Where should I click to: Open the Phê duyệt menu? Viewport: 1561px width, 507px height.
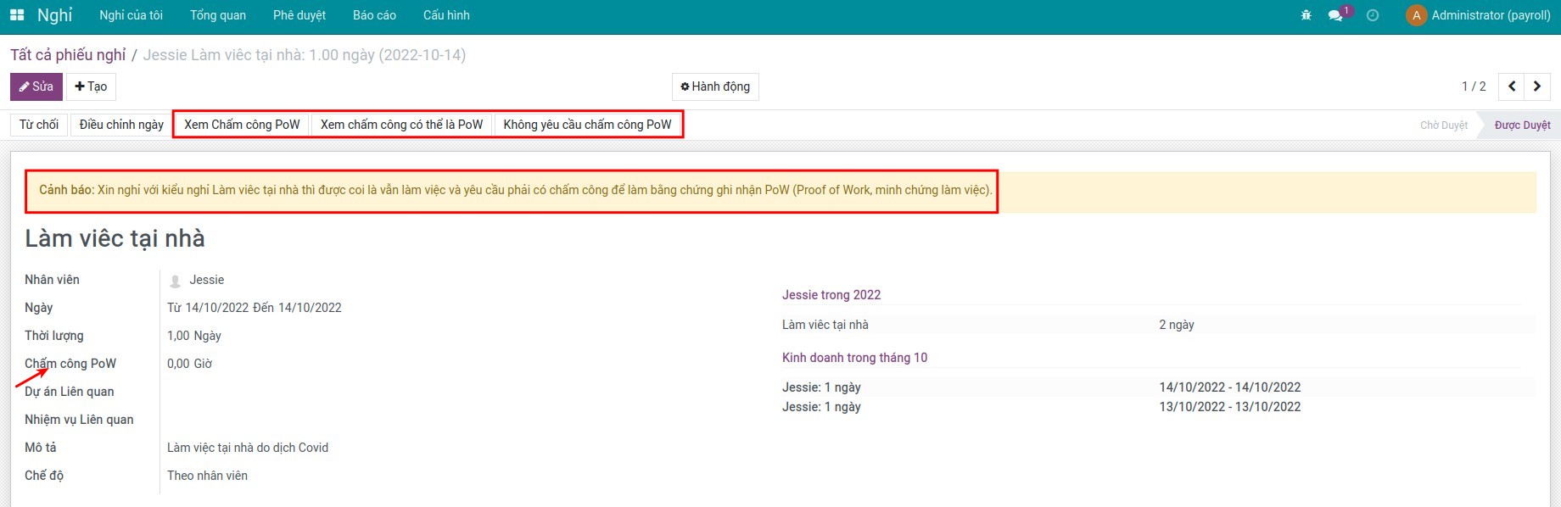299,15
